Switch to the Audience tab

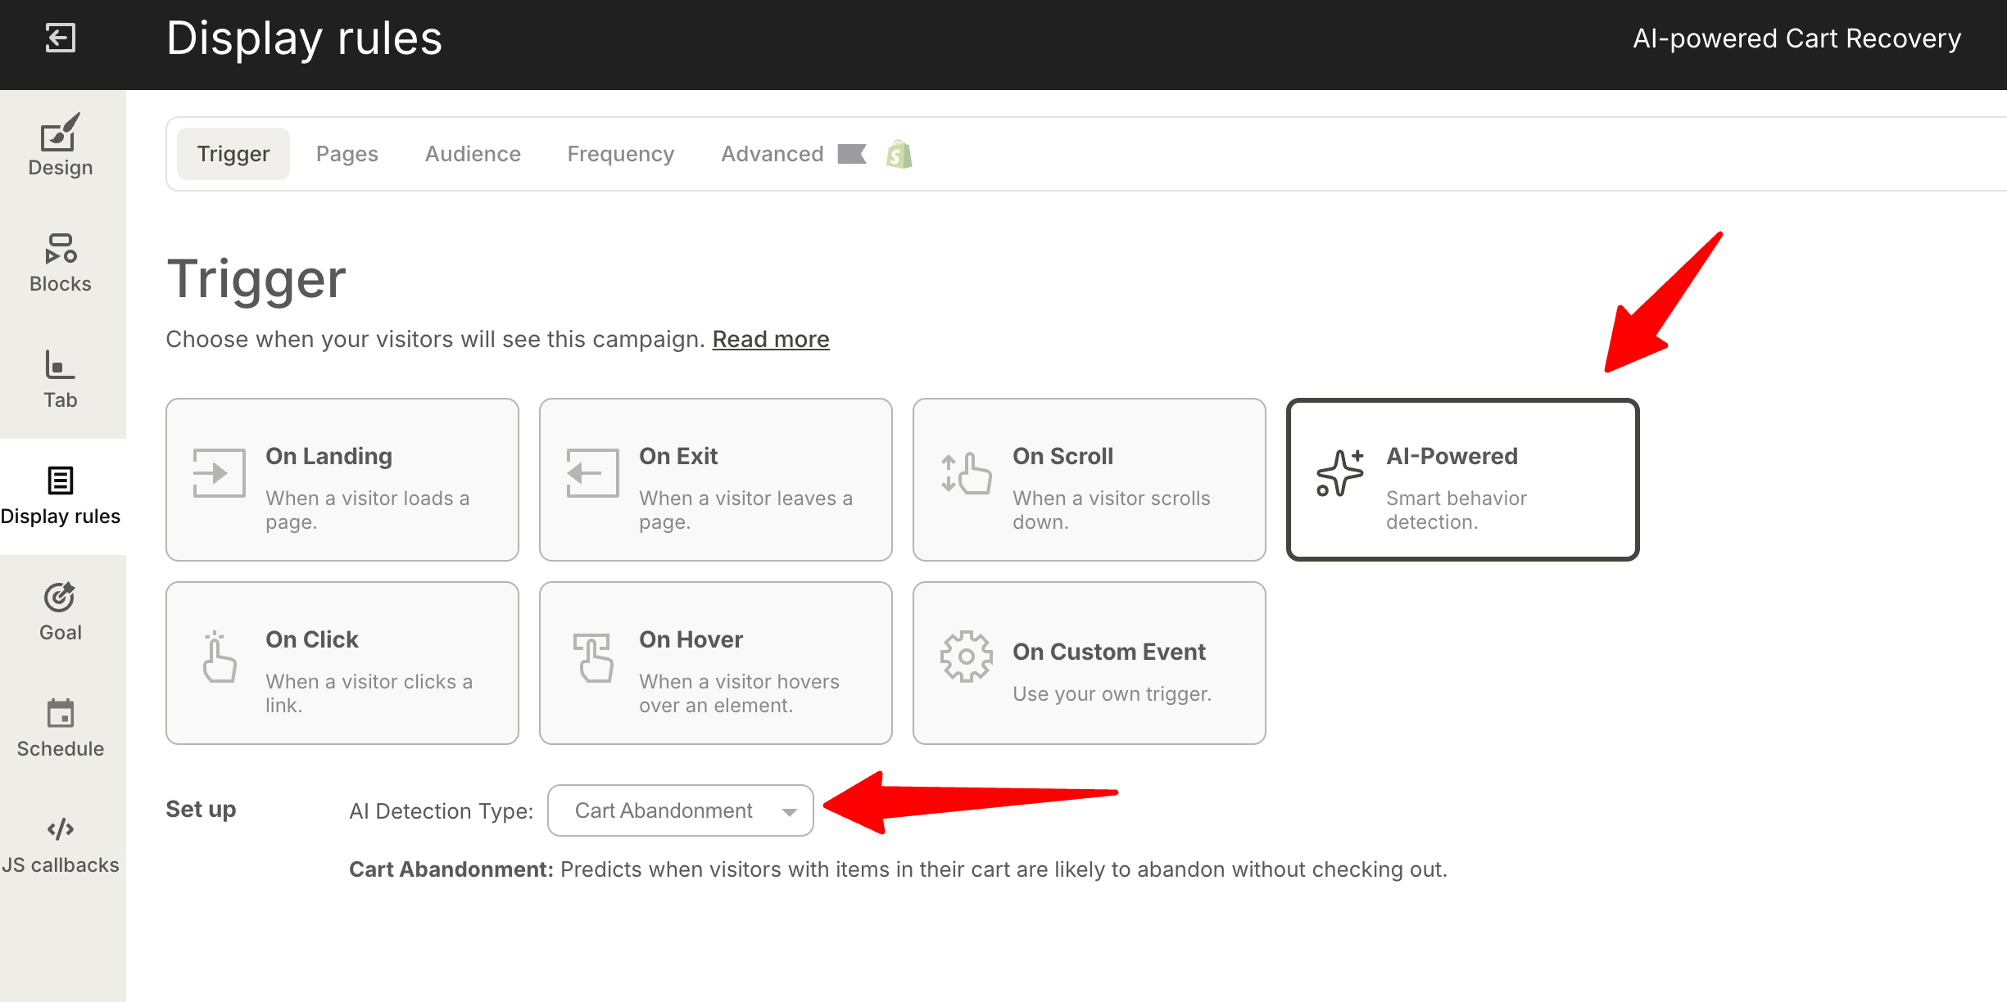coord(473,154)
